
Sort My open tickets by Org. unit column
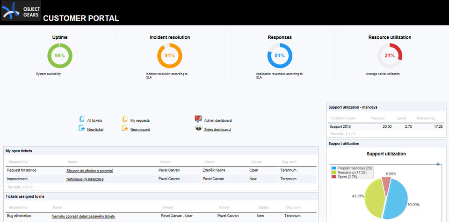coord(289,162)
